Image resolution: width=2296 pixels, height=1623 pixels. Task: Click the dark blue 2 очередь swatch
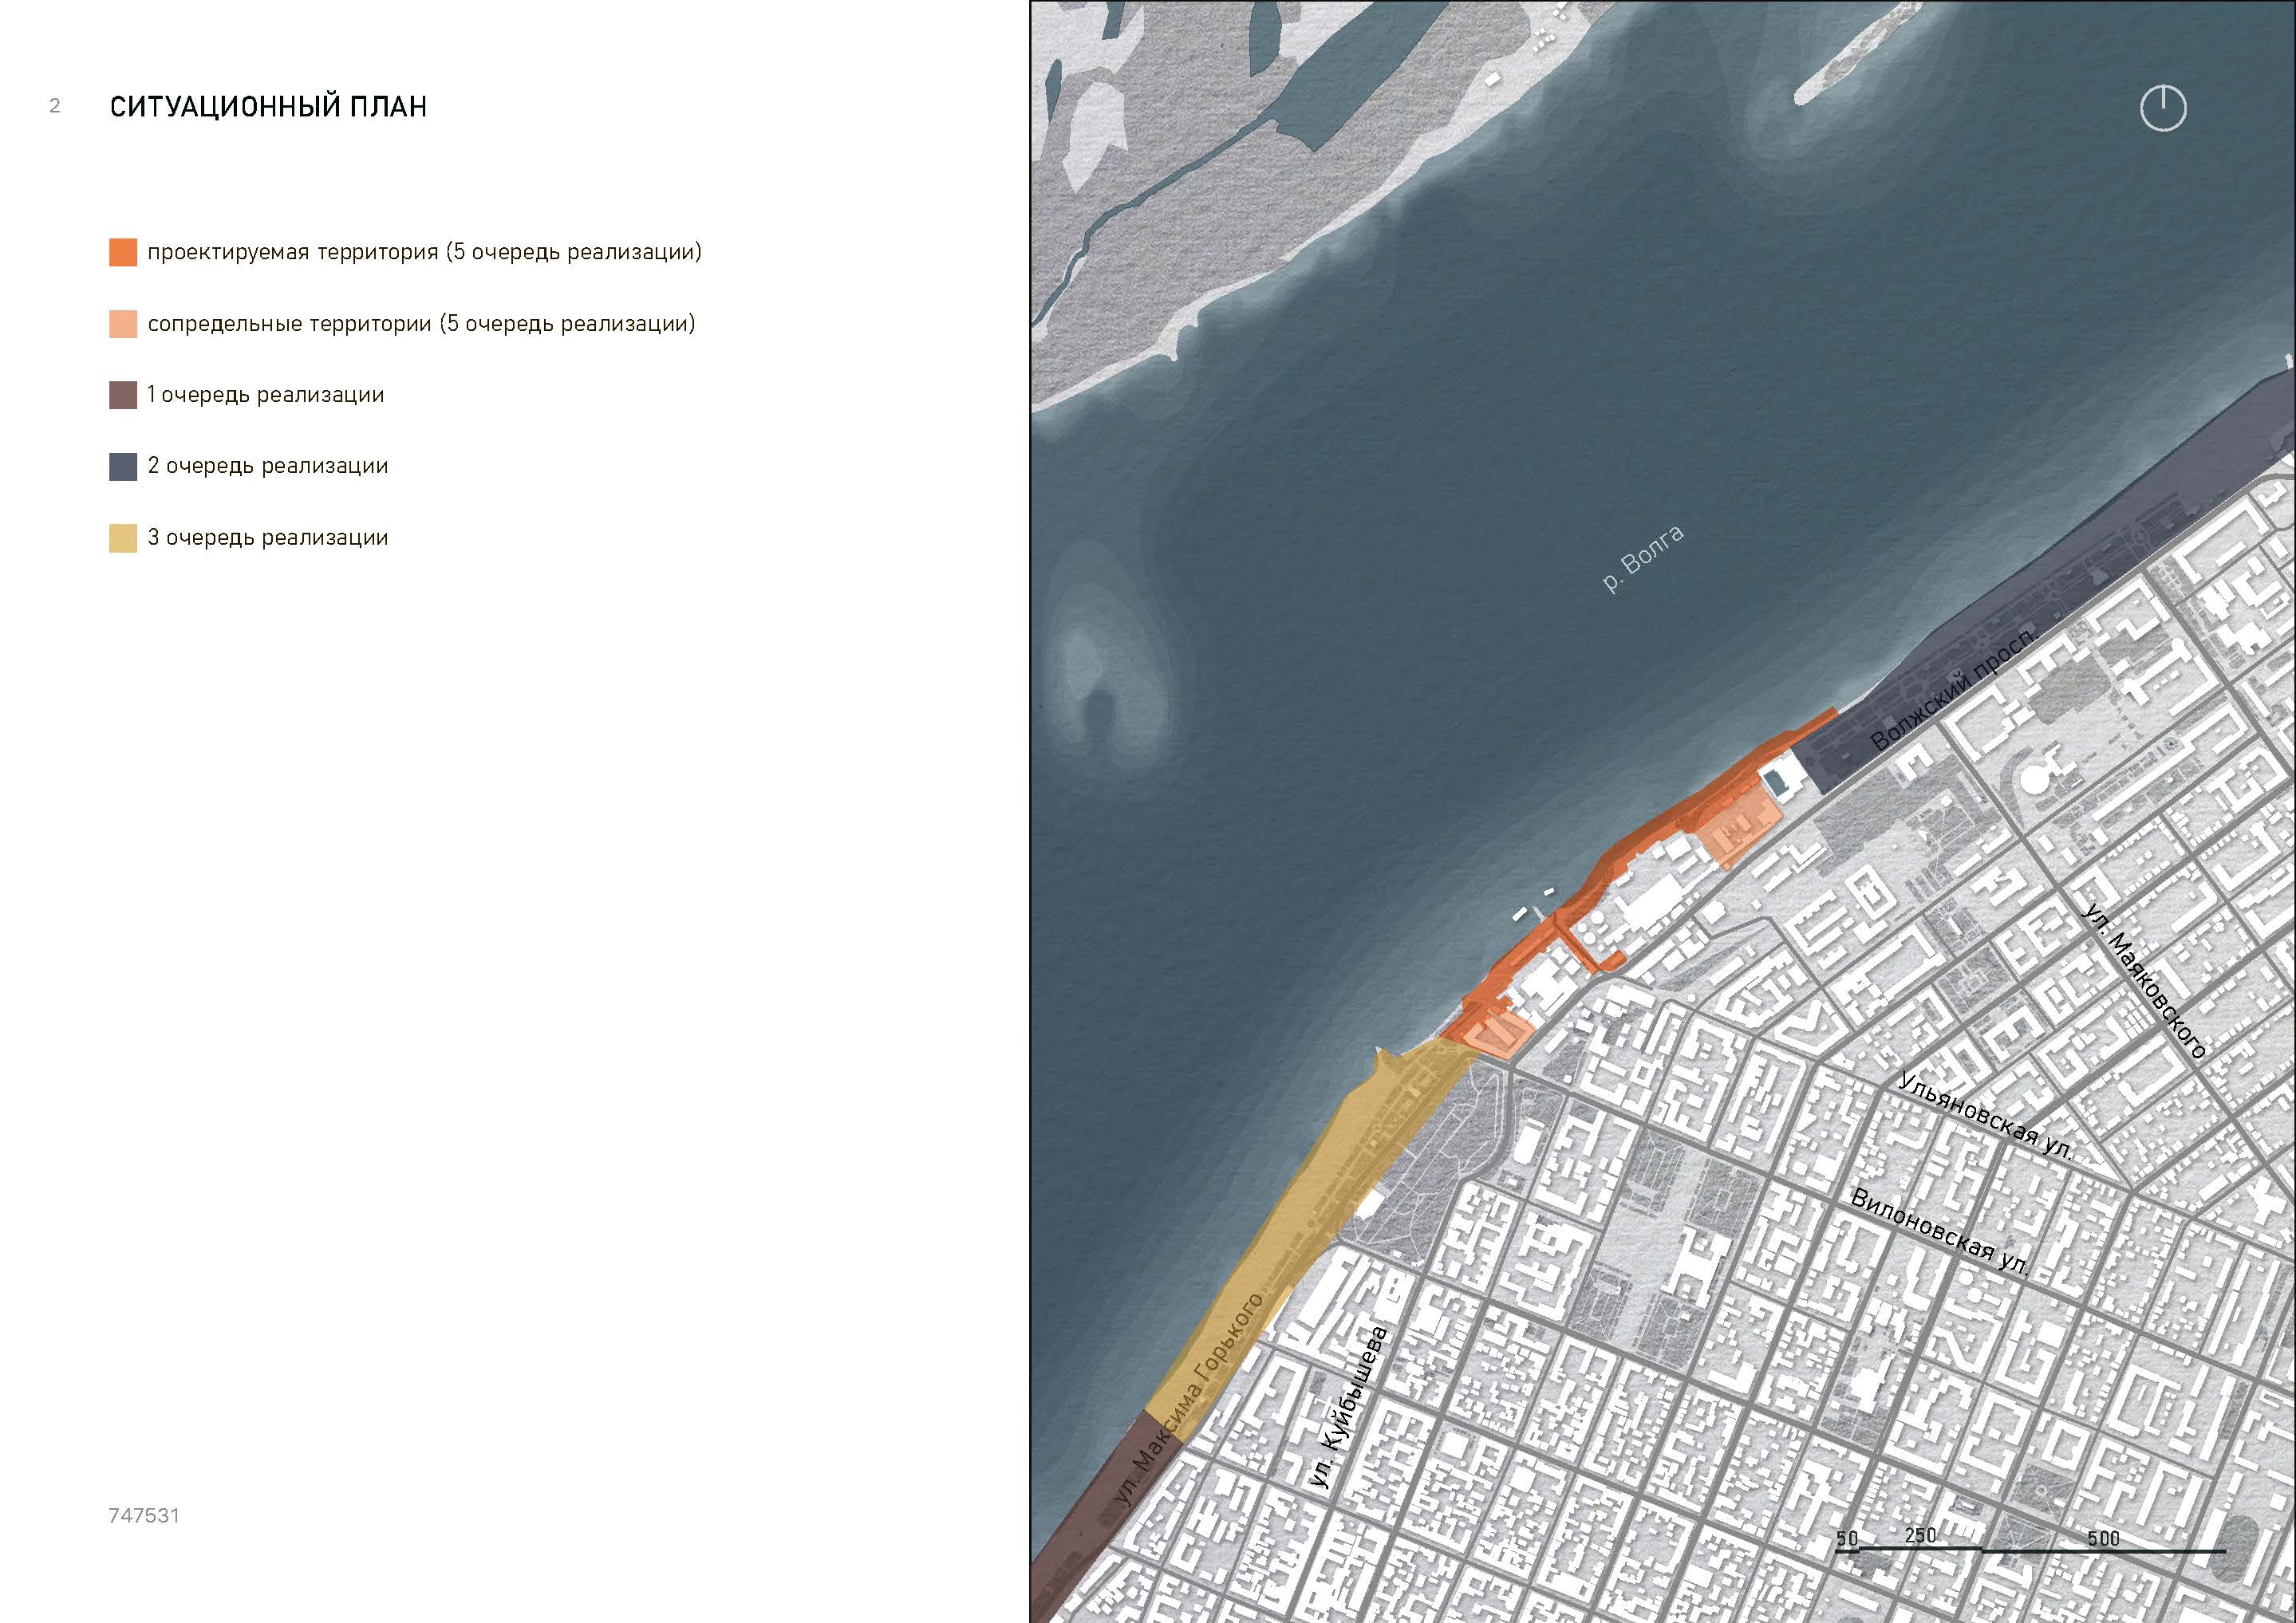(x=123, y=466)
